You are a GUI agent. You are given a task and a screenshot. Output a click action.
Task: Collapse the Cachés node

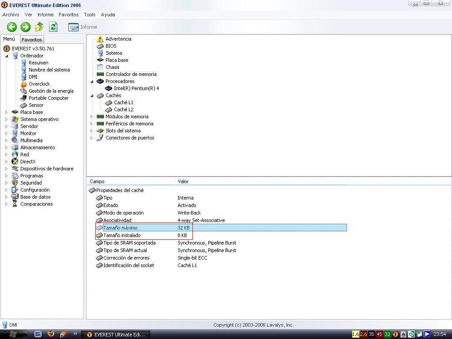(92, 96)
